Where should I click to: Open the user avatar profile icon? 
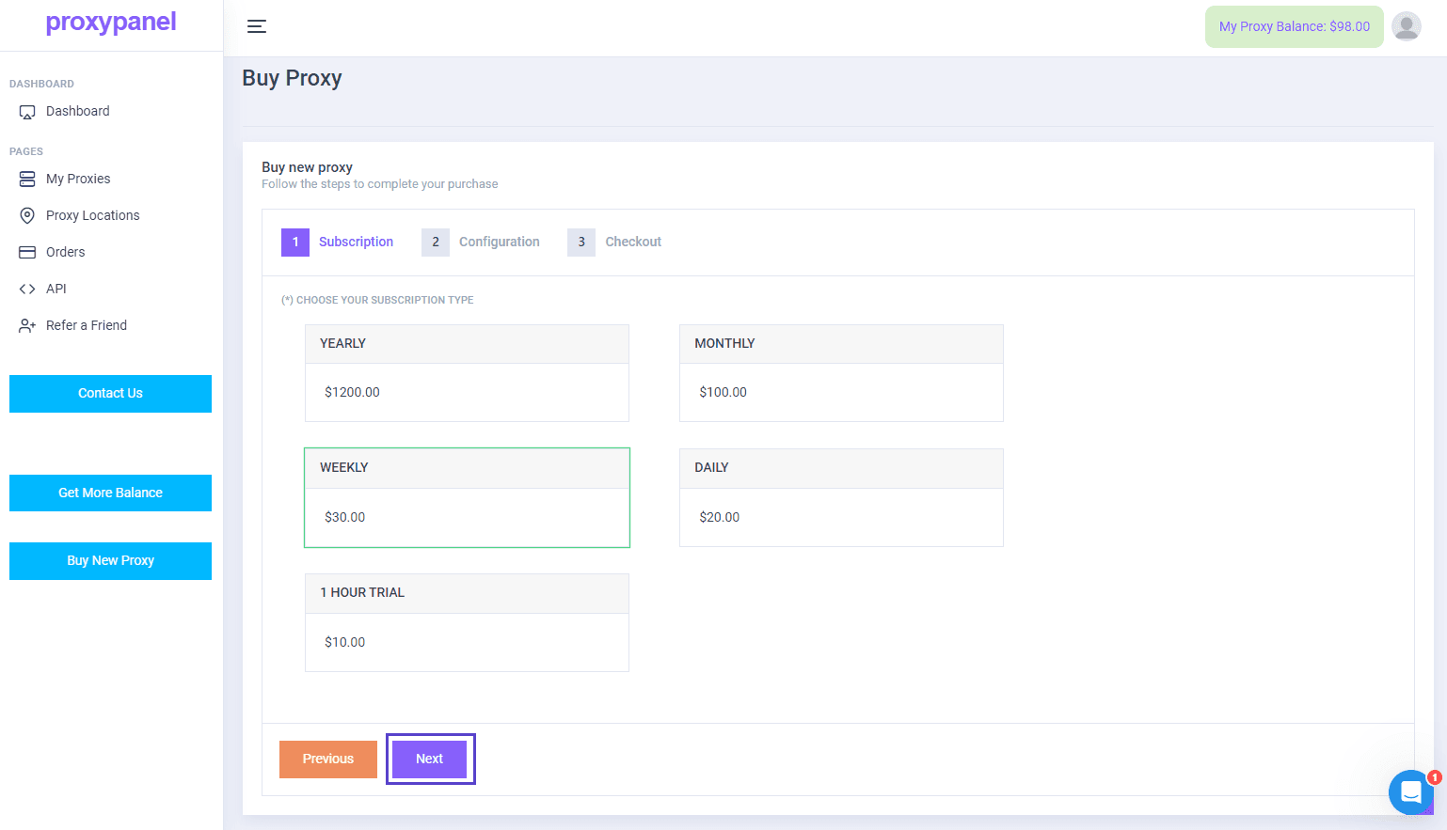coord(1406,26)
